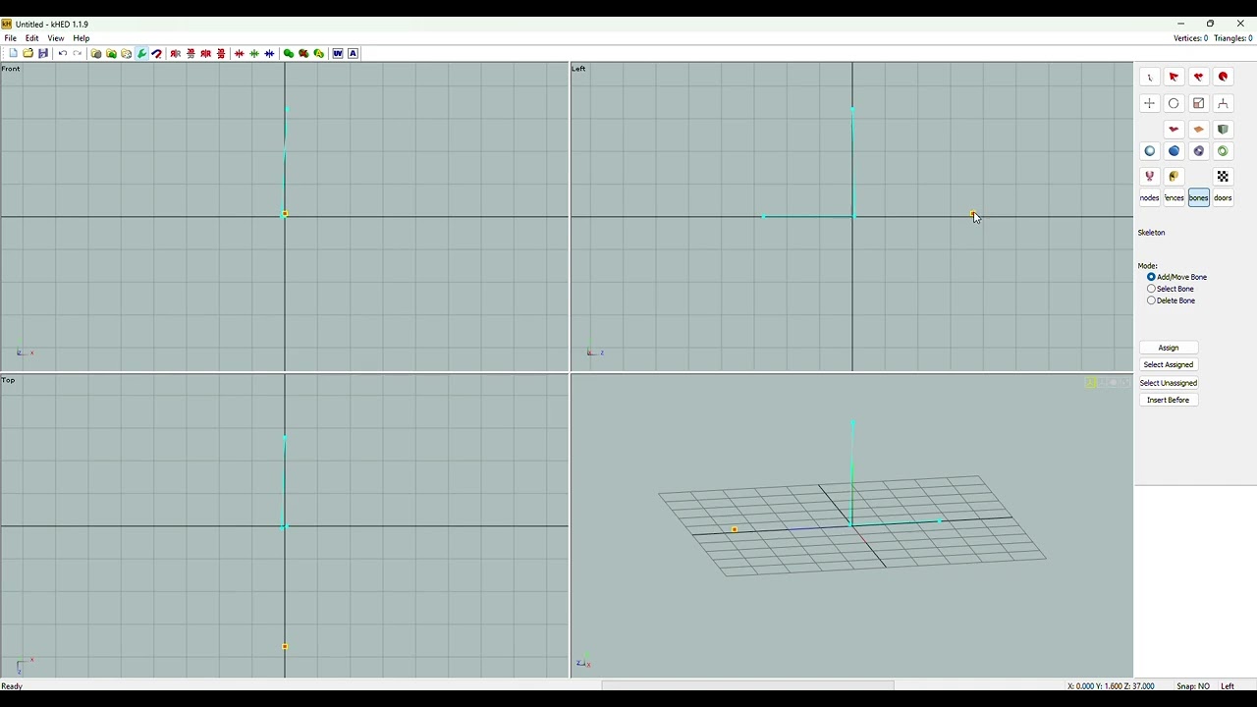
Task: Select the circle rotate tool
Action: click(x=1174, y=103)
